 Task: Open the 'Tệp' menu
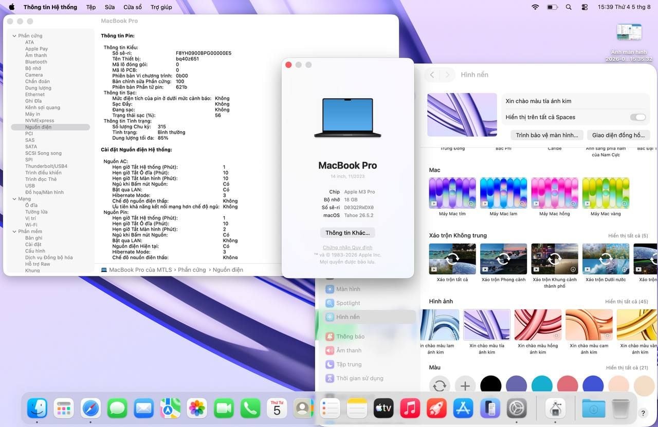pyautogui.click(x=91, y=7)
